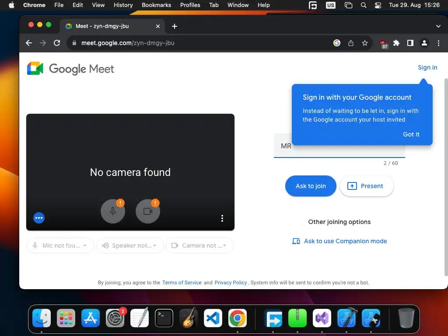The height and width of the screenshot is (336, 448).
Task: Click the page vertical scrollbar
Action: pyautogui.click(x=446, y=177)
